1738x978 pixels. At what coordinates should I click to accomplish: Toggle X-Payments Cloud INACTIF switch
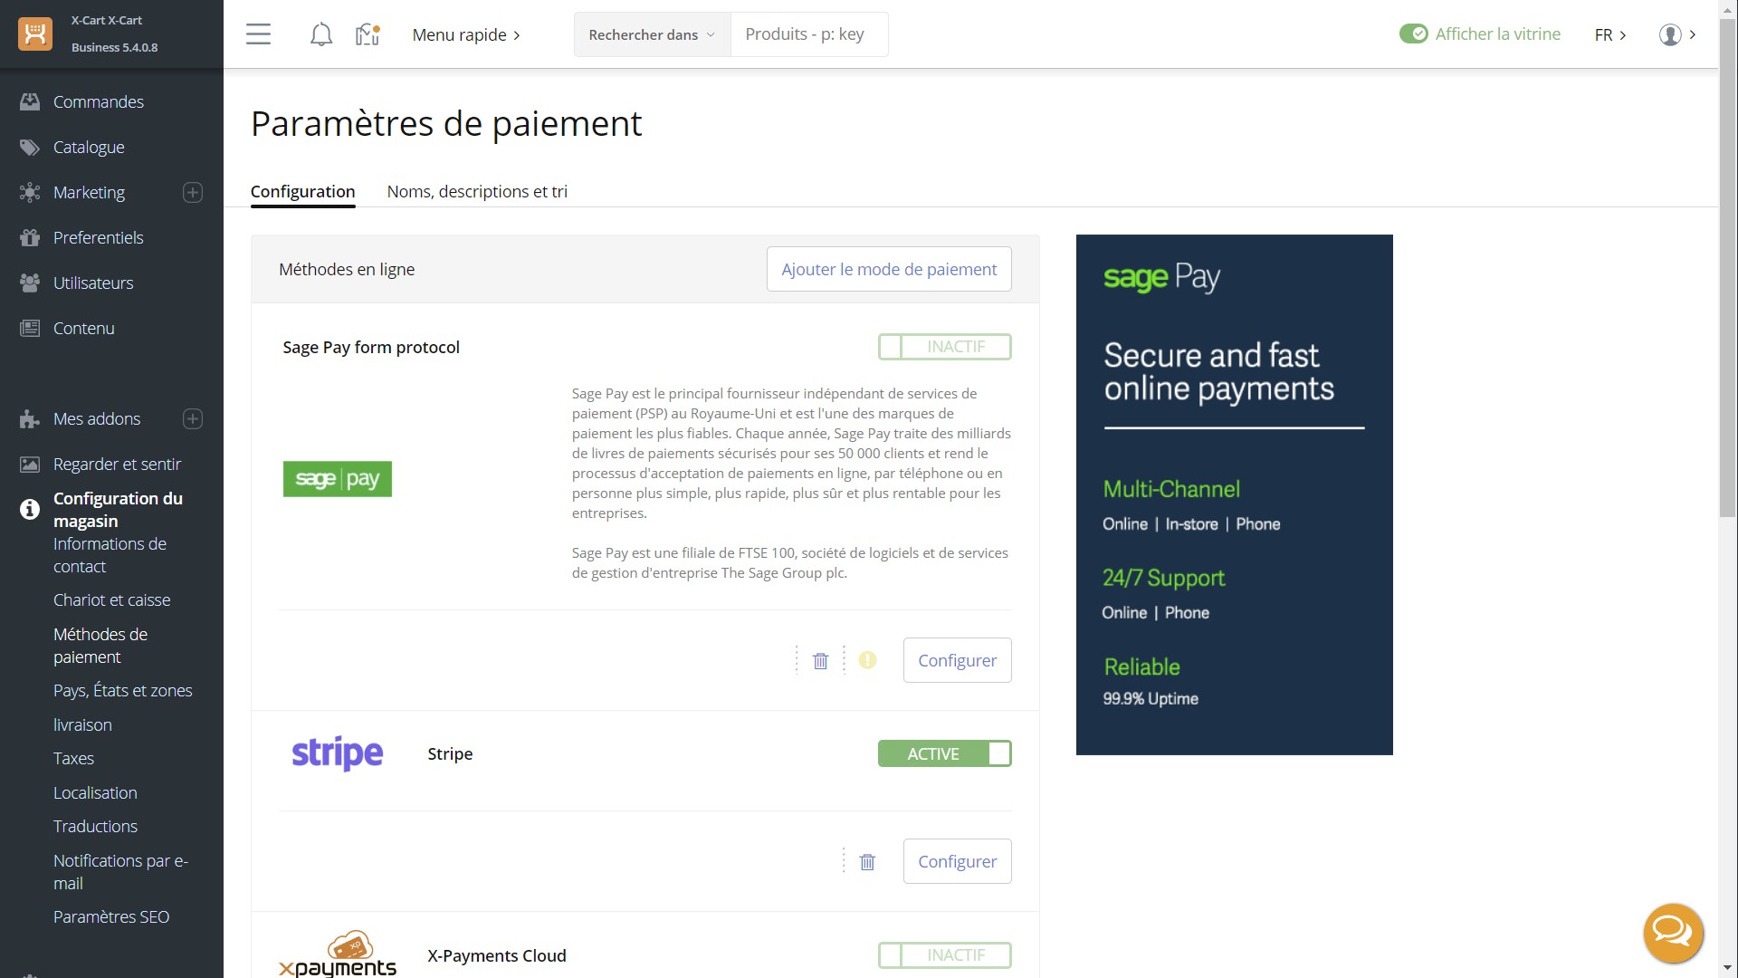pyautogui.click(x=944, y=955)
